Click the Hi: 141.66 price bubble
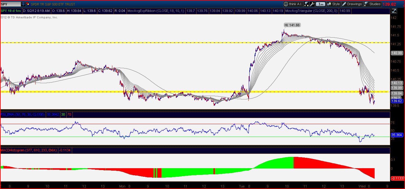Viewport: 405px width, 189px height. [x=292, y=25]
